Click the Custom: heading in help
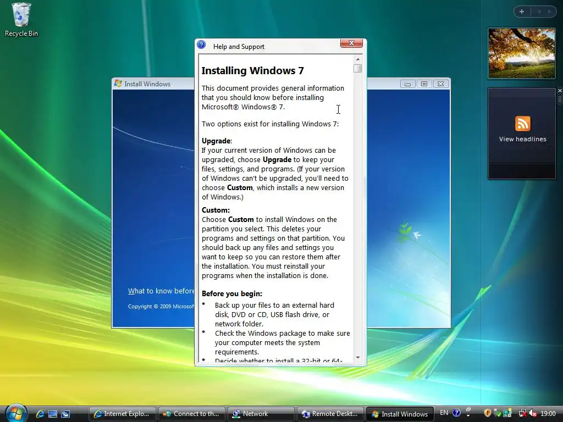The width and height of the screenshot is (563, 422). 216,210
